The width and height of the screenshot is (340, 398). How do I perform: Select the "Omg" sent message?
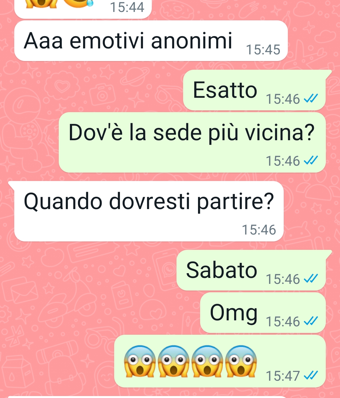[263, 313]
